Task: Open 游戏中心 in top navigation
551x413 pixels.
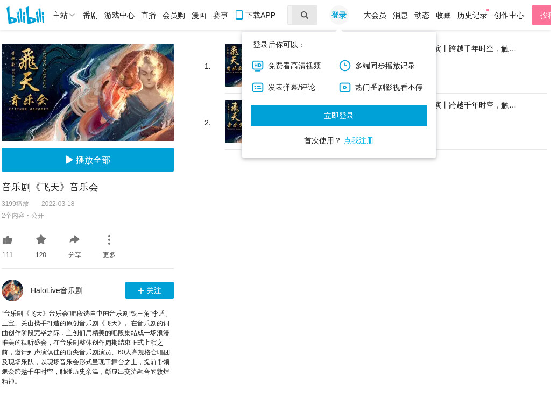Action: pos(119,15)
